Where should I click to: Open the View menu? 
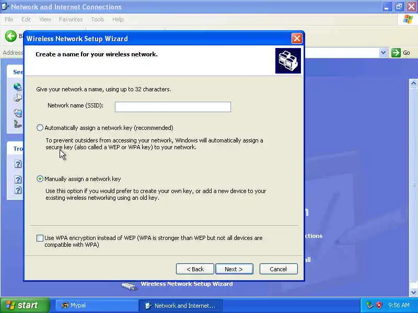[x=45, y=19]
